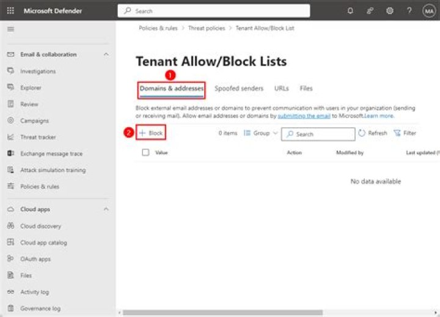
Task: Go to Policies & rules breadcrumb
Action: coord(158,28)
